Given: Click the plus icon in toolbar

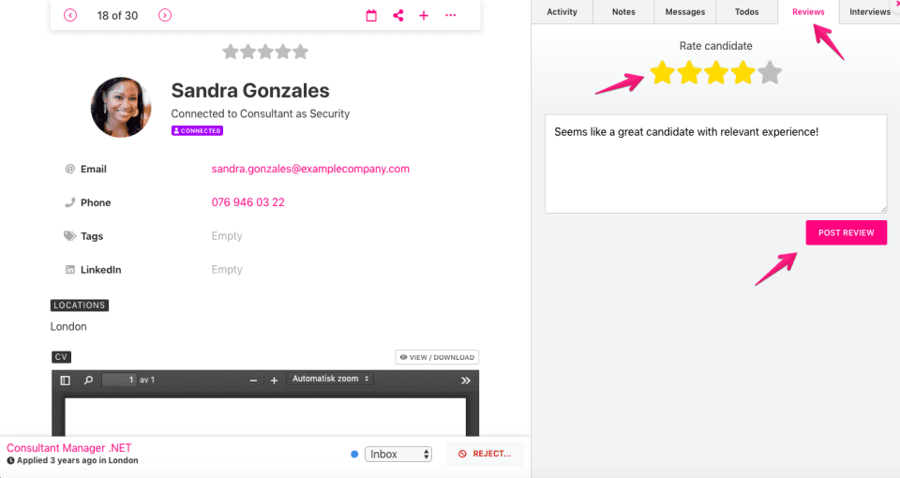Looking at the screenshot, I should pyautogui.click(x=424, y=15).
